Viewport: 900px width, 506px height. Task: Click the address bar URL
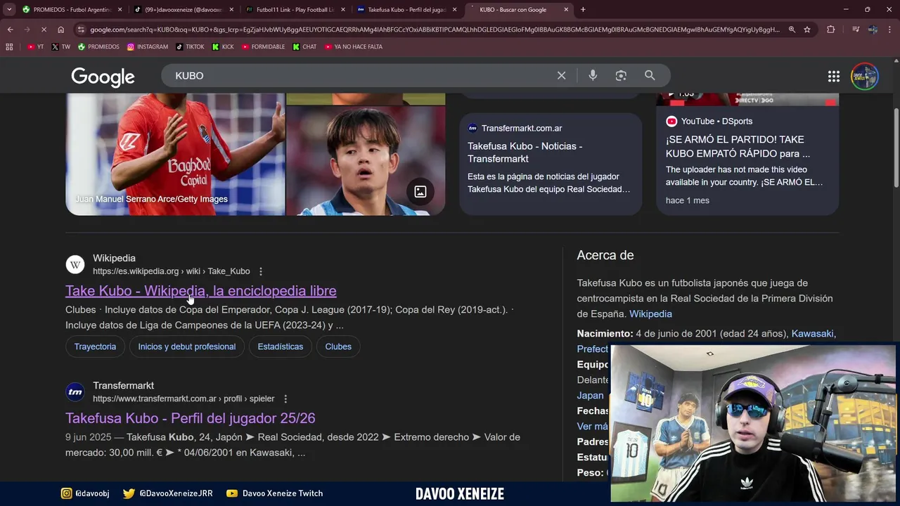(435, 30)
